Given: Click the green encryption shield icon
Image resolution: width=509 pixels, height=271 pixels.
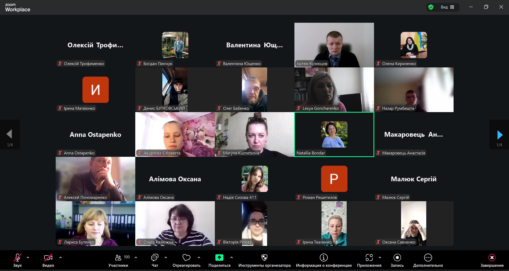Looking at the screenshot, I should (431, 7).
